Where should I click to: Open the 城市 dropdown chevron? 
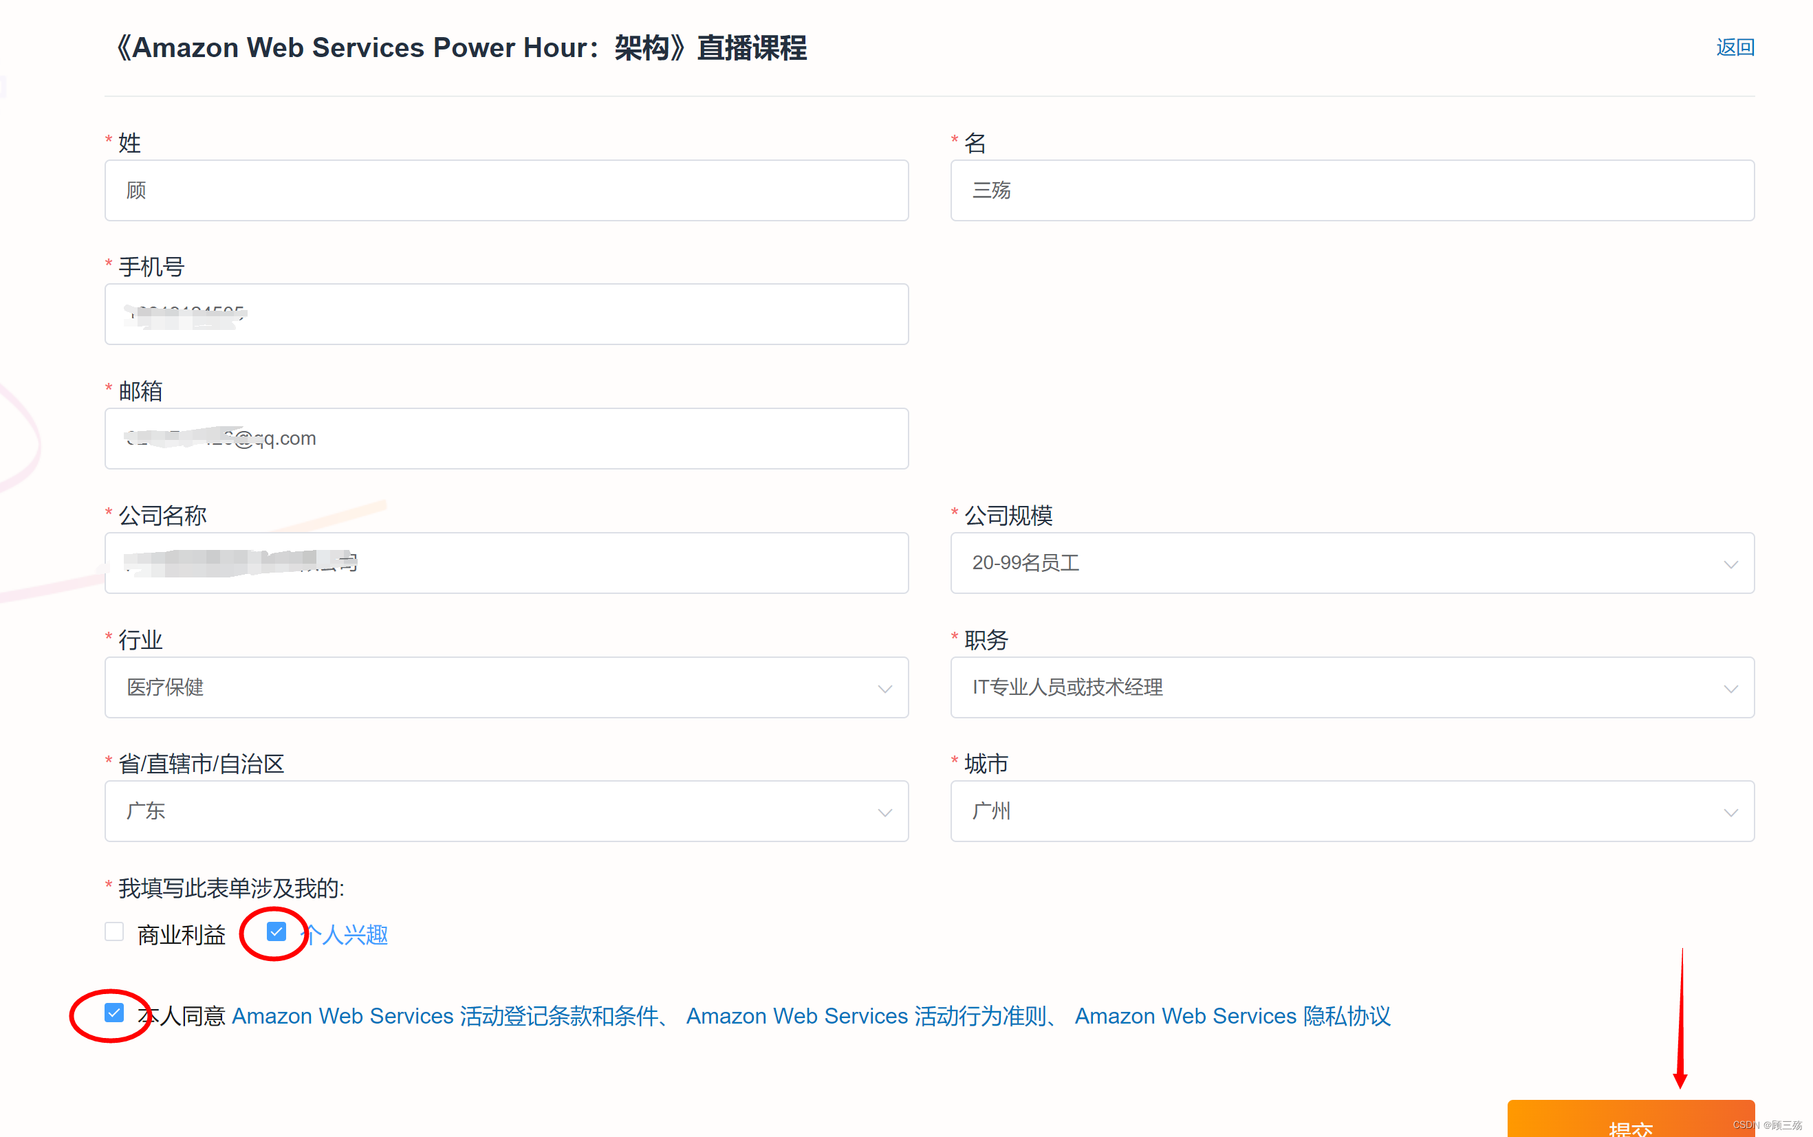point(1730,812)
